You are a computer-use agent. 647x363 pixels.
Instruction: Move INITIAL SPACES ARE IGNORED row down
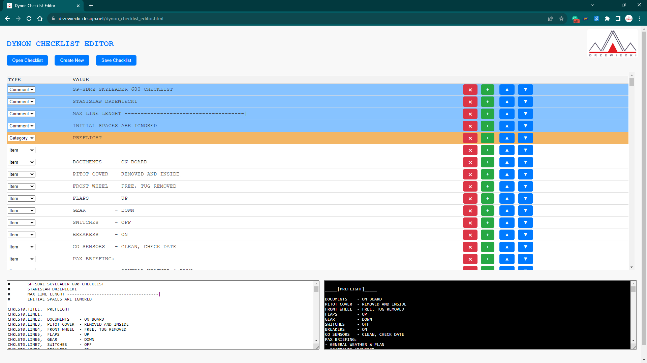525,126
